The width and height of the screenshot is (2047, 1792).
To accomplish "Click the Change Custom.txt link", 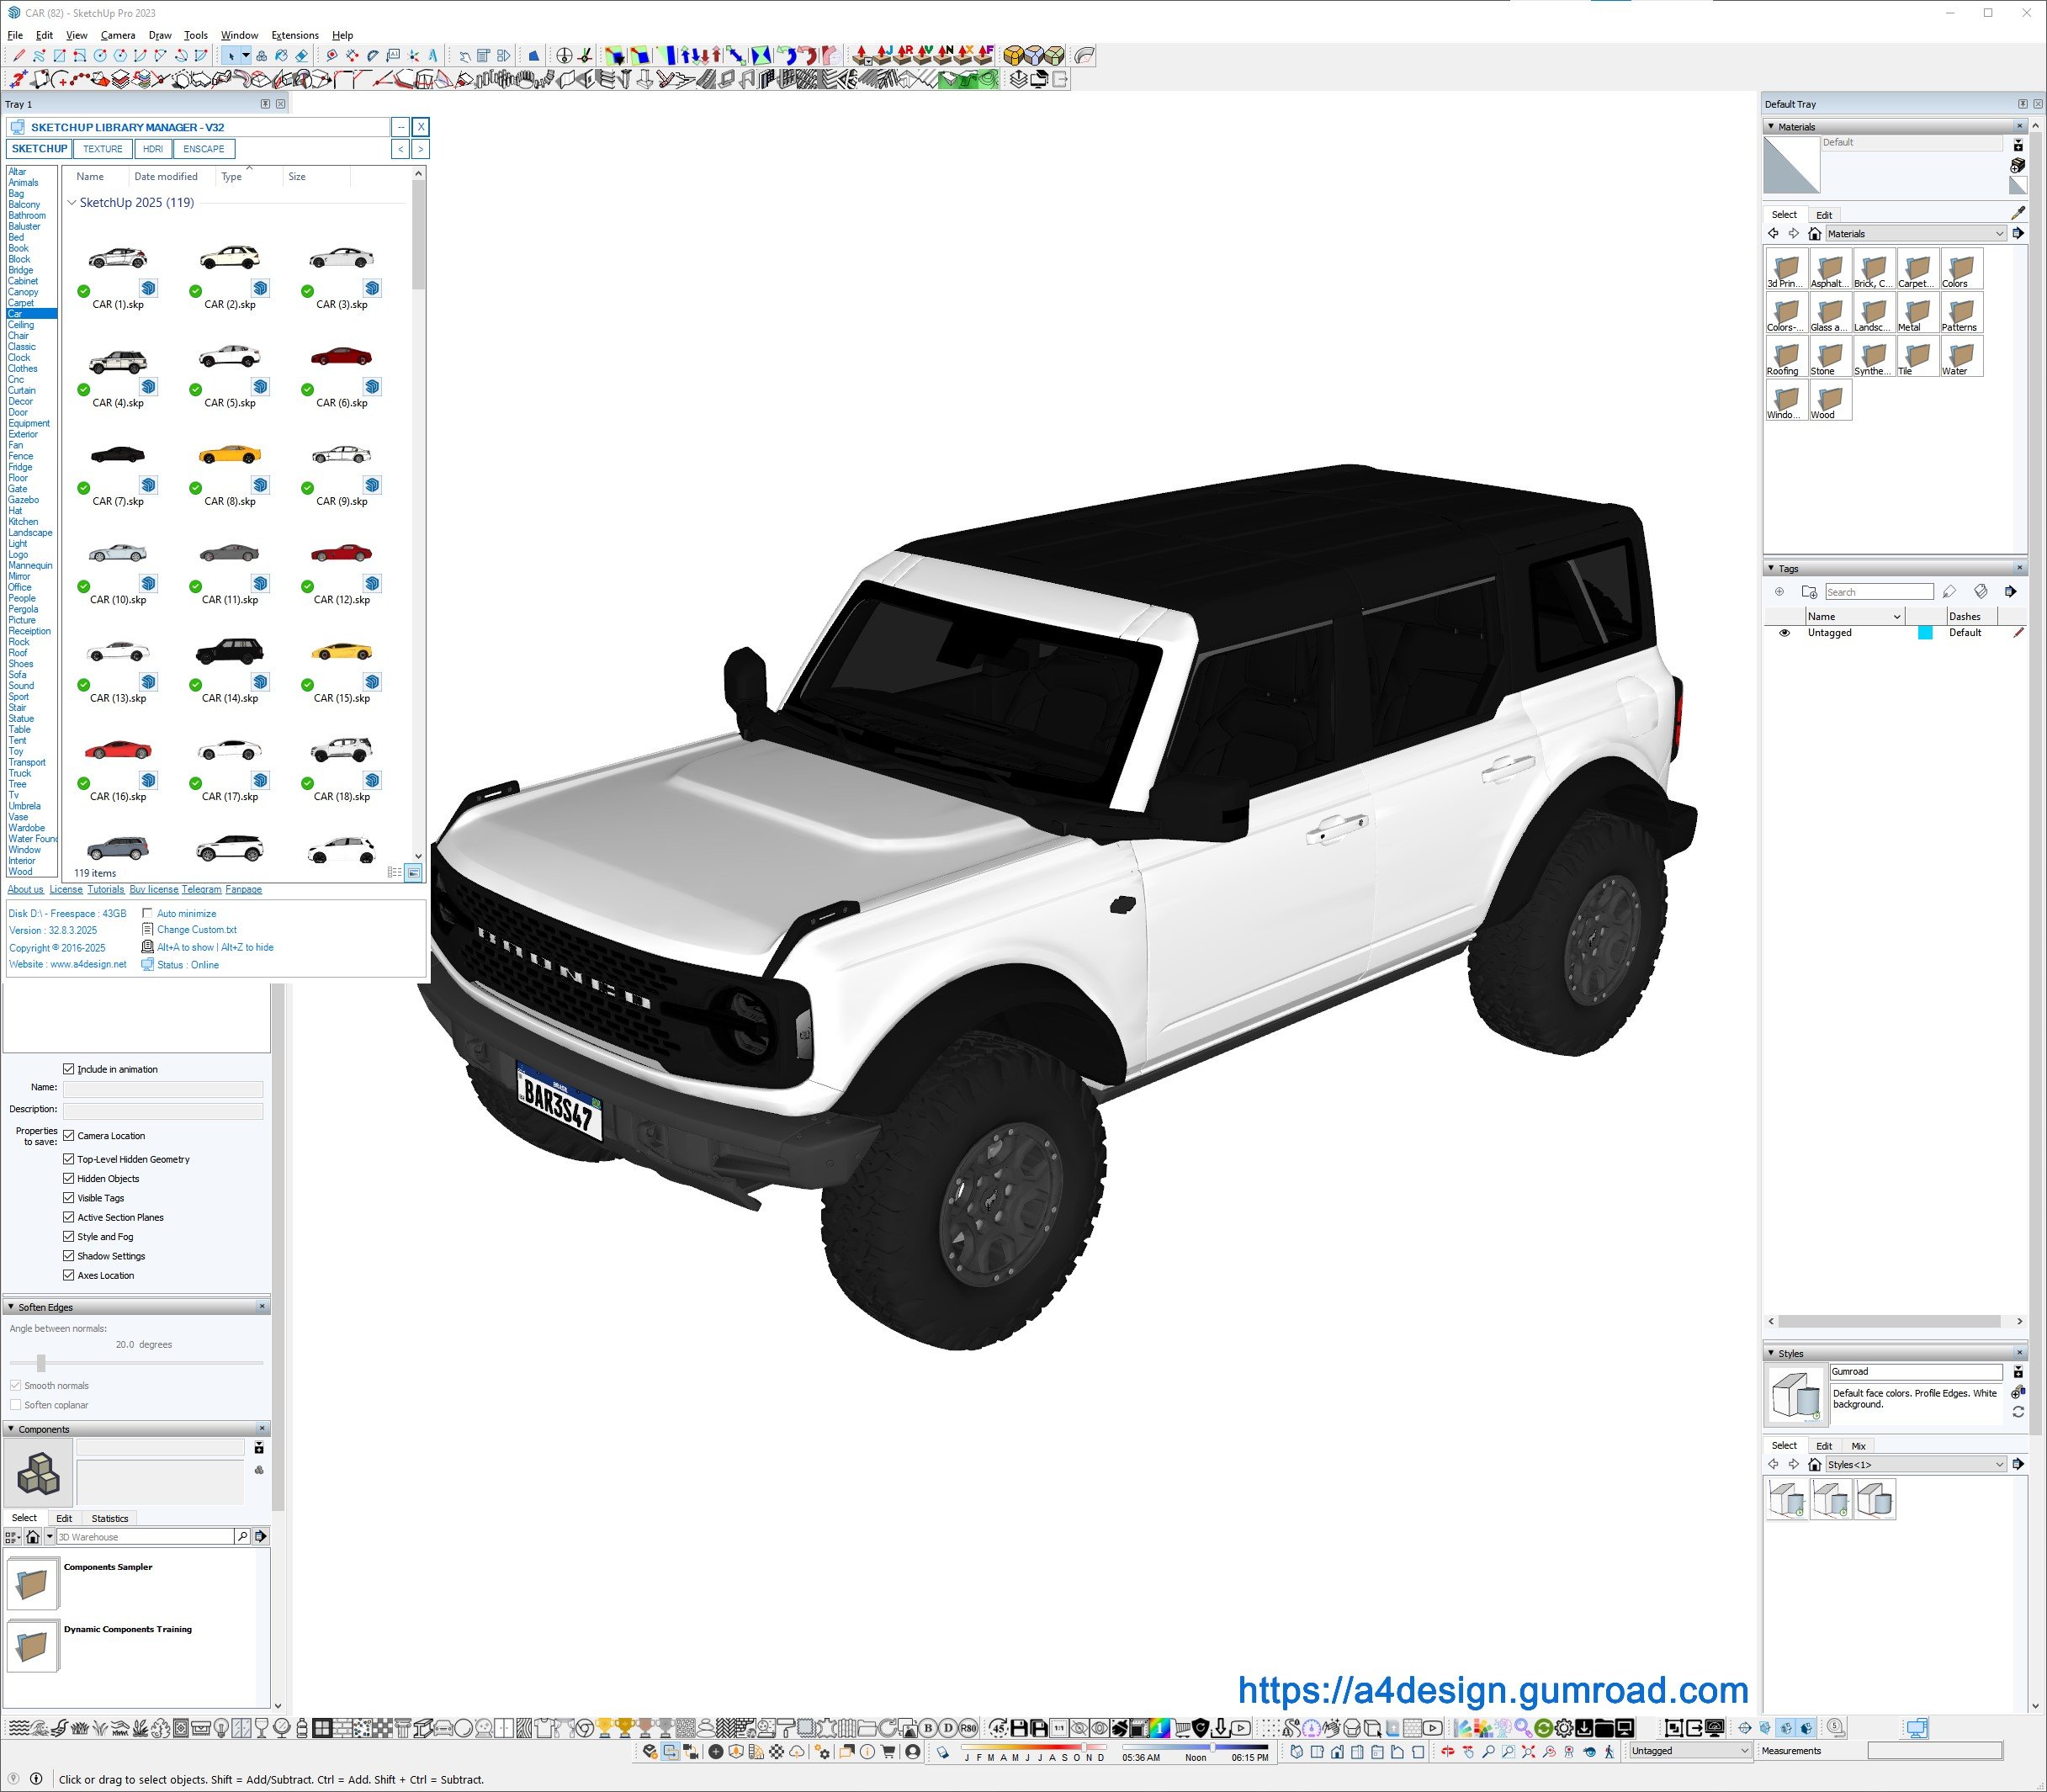I will (196, 930).
